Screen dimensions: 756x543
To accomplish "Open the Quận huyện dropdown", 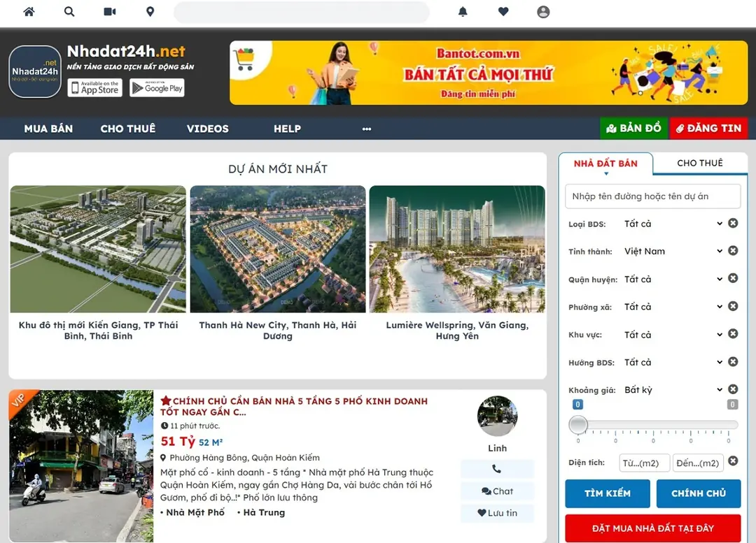I will (x=720, y=279).
